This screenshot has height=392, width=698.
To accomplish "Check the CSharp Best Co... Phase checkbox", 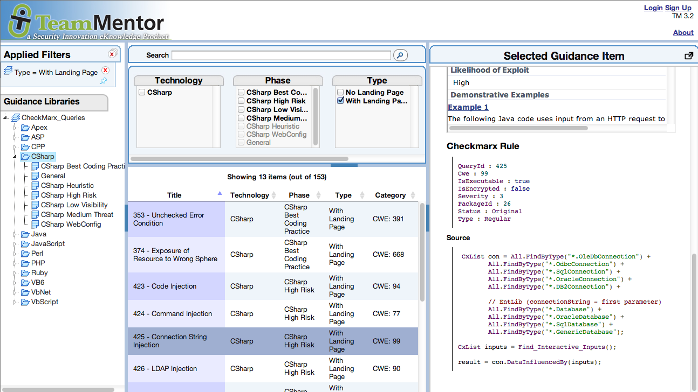I will [241, 93].
